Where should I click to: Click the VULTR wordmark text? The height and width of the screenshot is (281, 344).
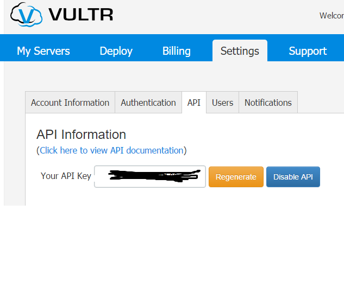[x=80, y=15]
